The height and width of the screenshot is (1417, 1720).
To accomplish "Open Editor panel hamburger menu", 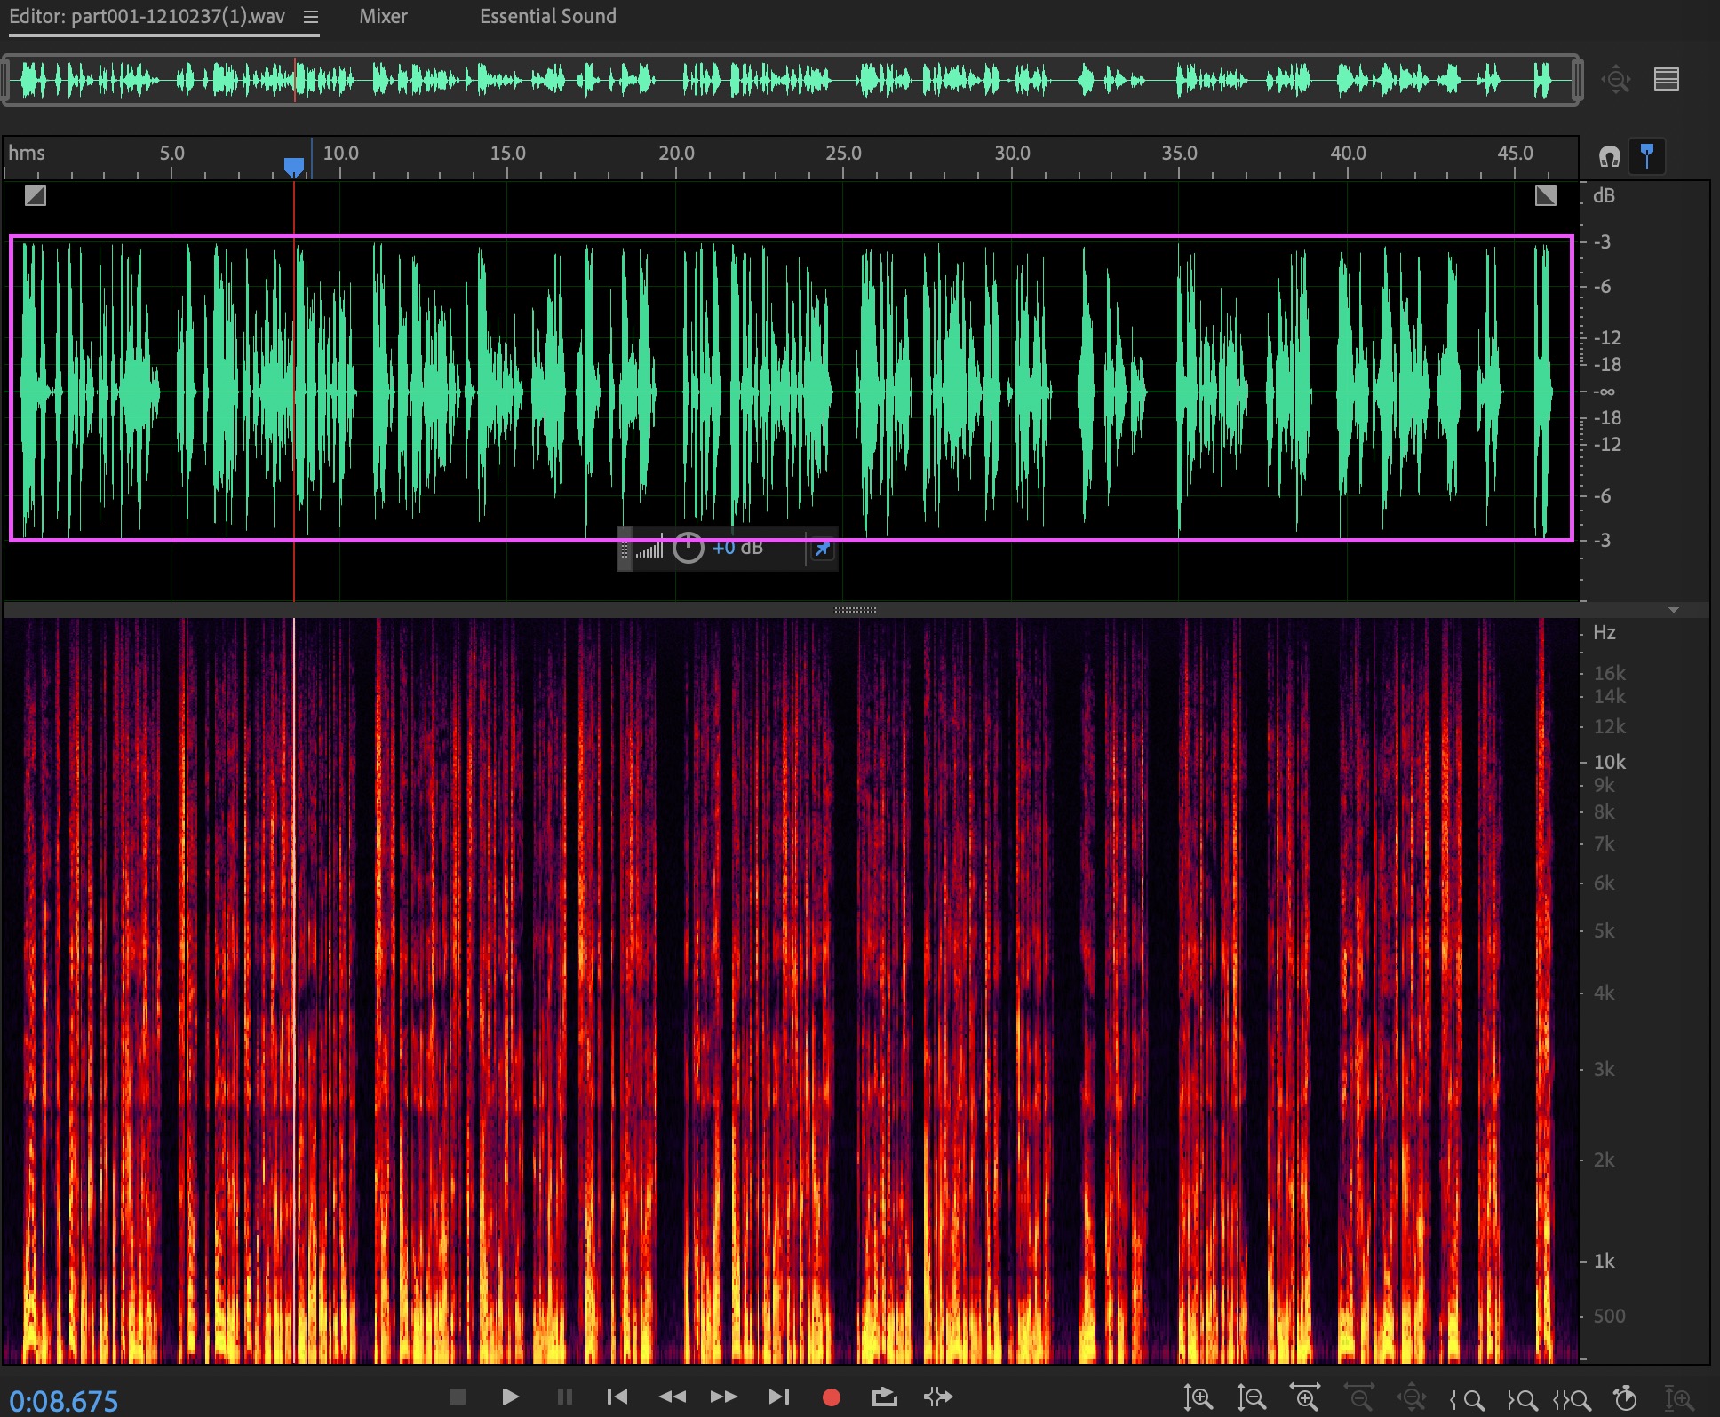I will tap(311, 17).
